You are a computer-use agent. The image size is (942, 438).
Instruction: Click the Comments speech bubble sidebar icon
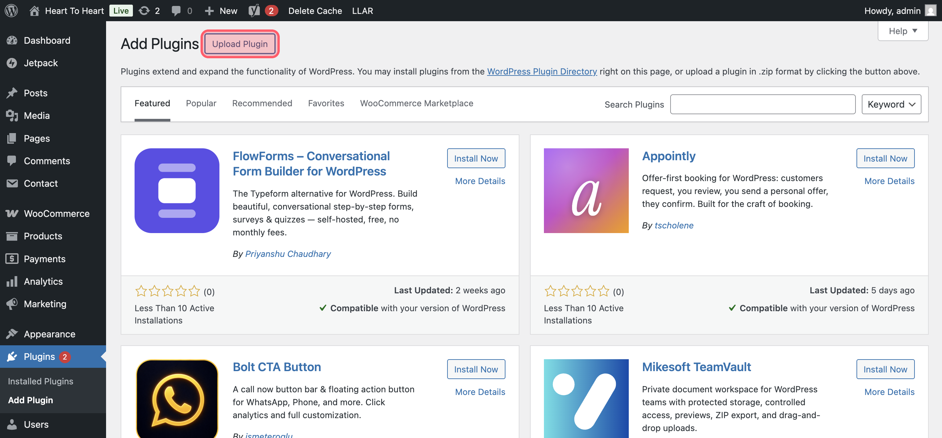tap(12, 161)
